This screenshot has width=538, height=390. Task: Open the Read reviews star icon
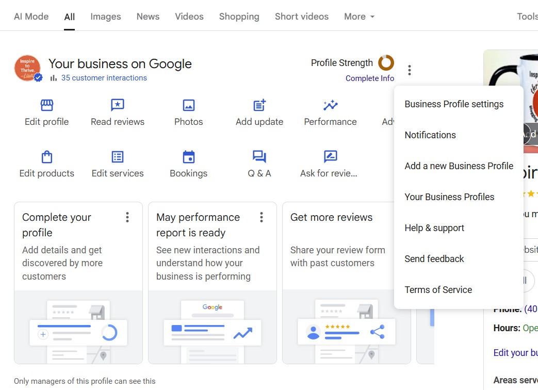click(x=117, y=105)
